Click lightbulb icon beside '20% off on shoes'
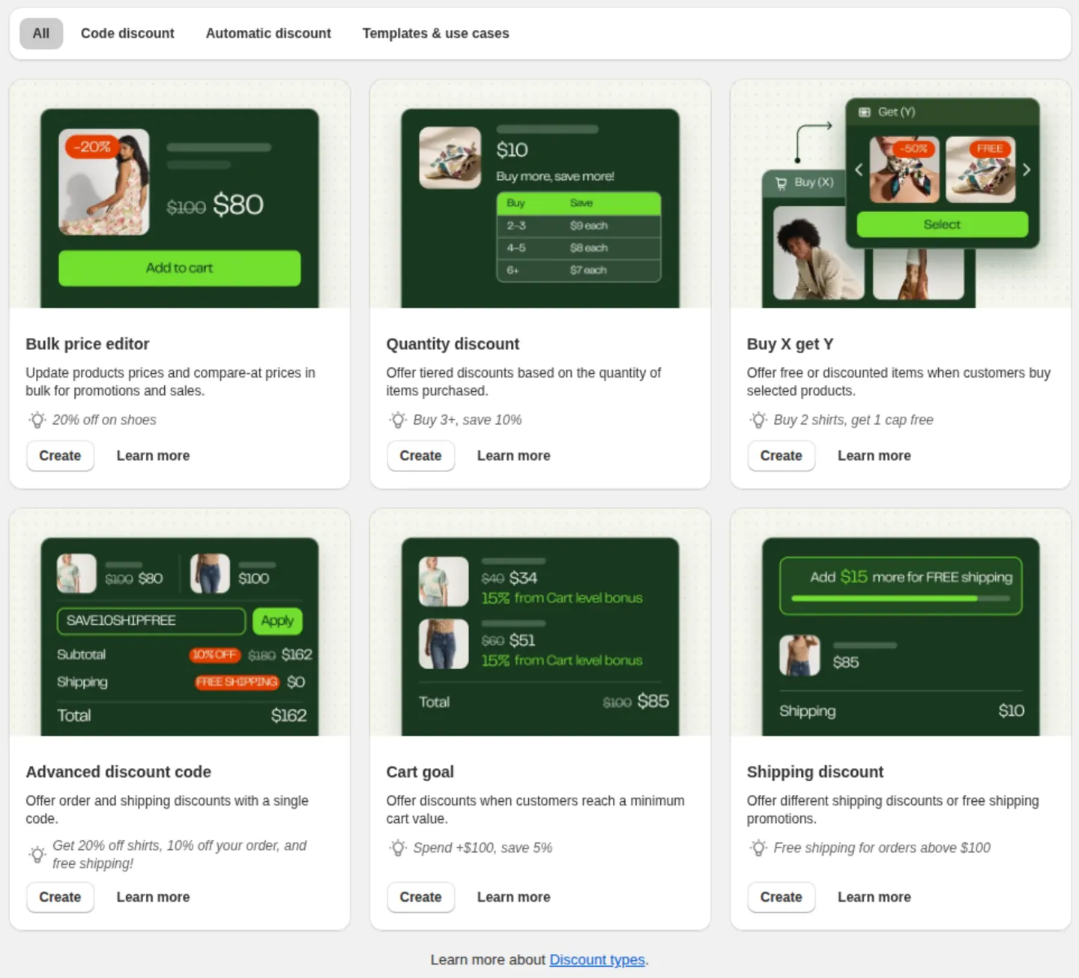This screenshot has width=1079, height=978. (37, 420)
